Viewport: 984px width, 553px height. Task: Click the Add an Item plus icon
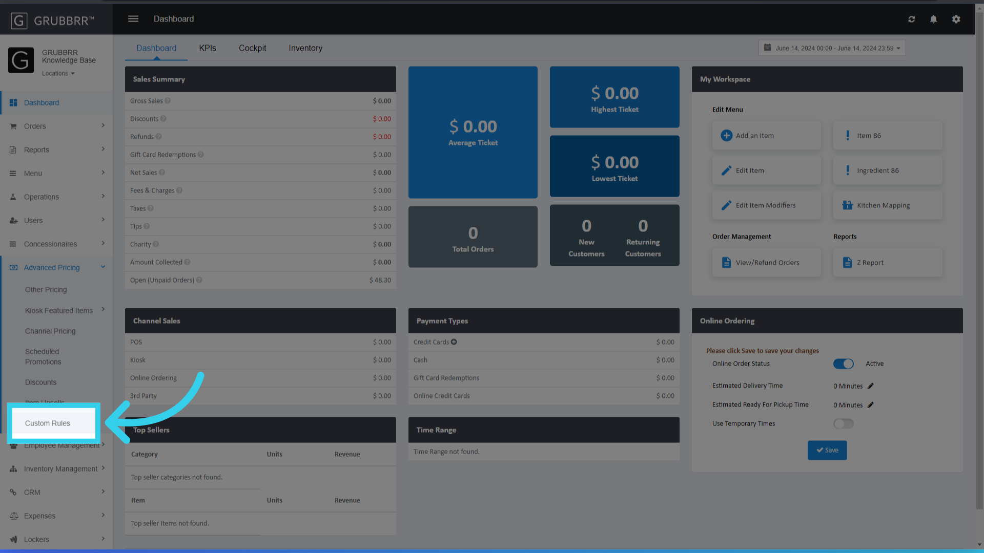726,135
